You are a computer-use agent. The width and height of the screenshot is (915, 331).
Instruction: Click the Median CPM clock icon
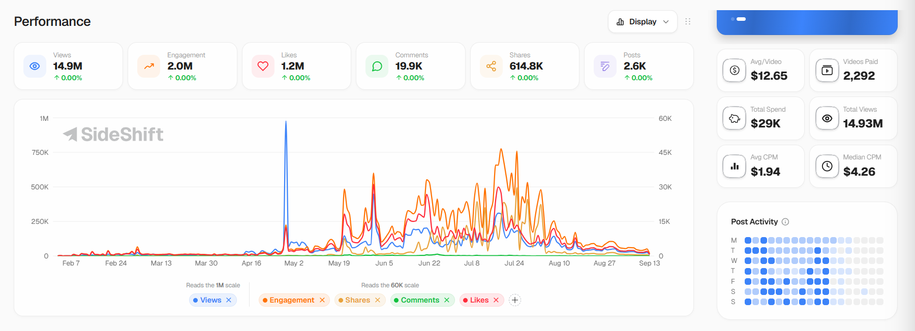(x=827, y=166)
